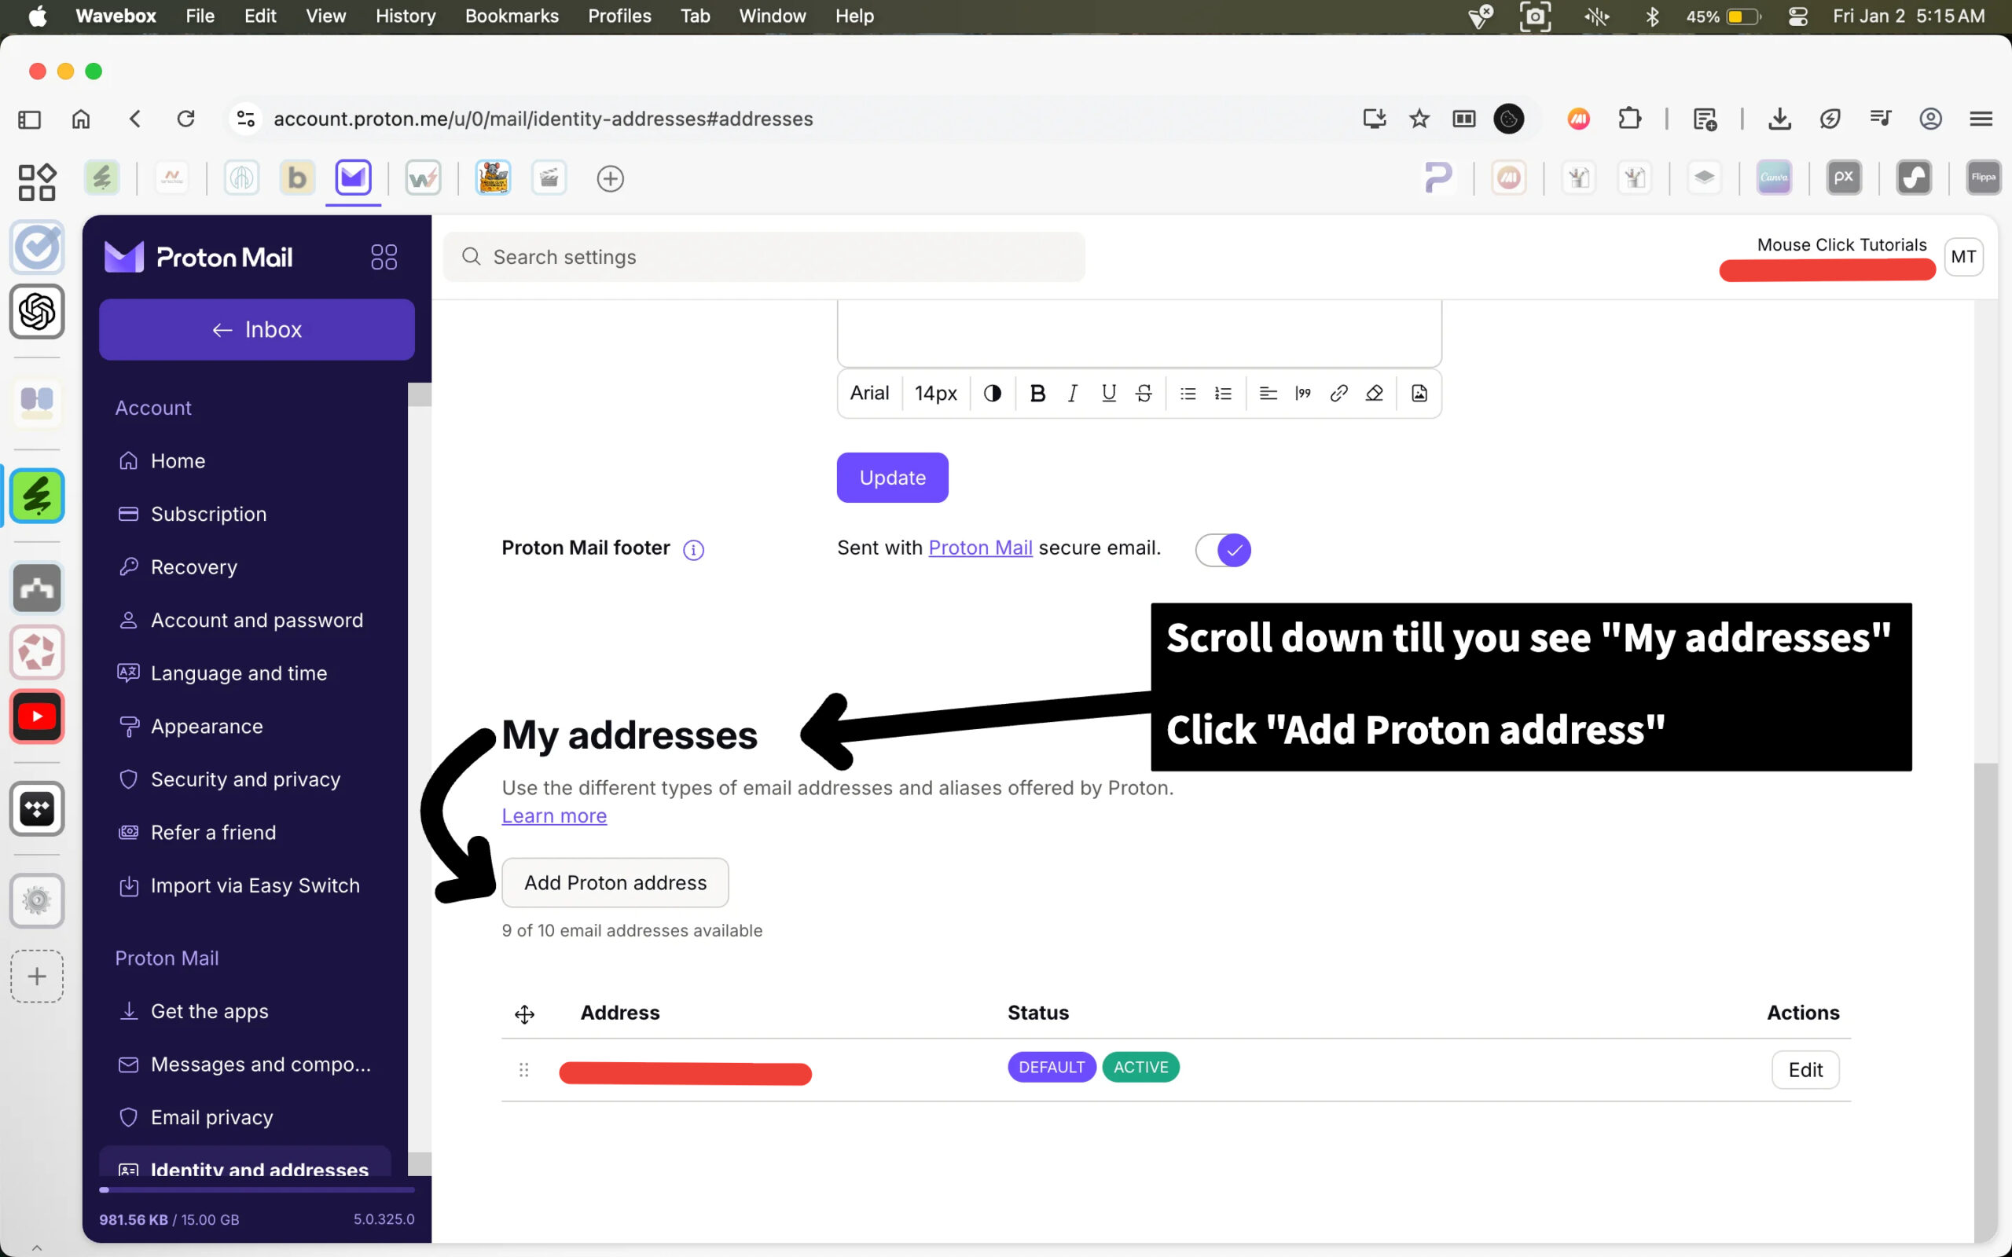The width and height of the screenshot is (2012, 1257).
Task: Click the Italic formatting icon
Action: coord(1073,394)
